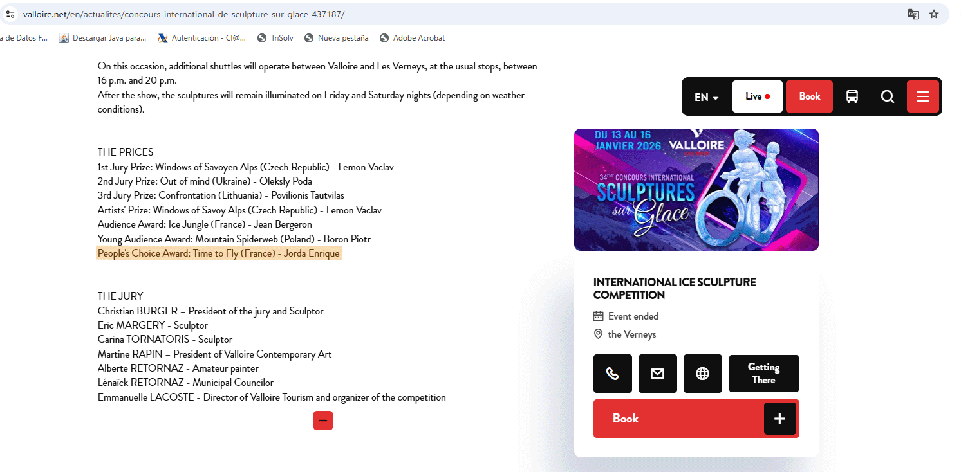Click the bus transport icon

click(852, 96)
